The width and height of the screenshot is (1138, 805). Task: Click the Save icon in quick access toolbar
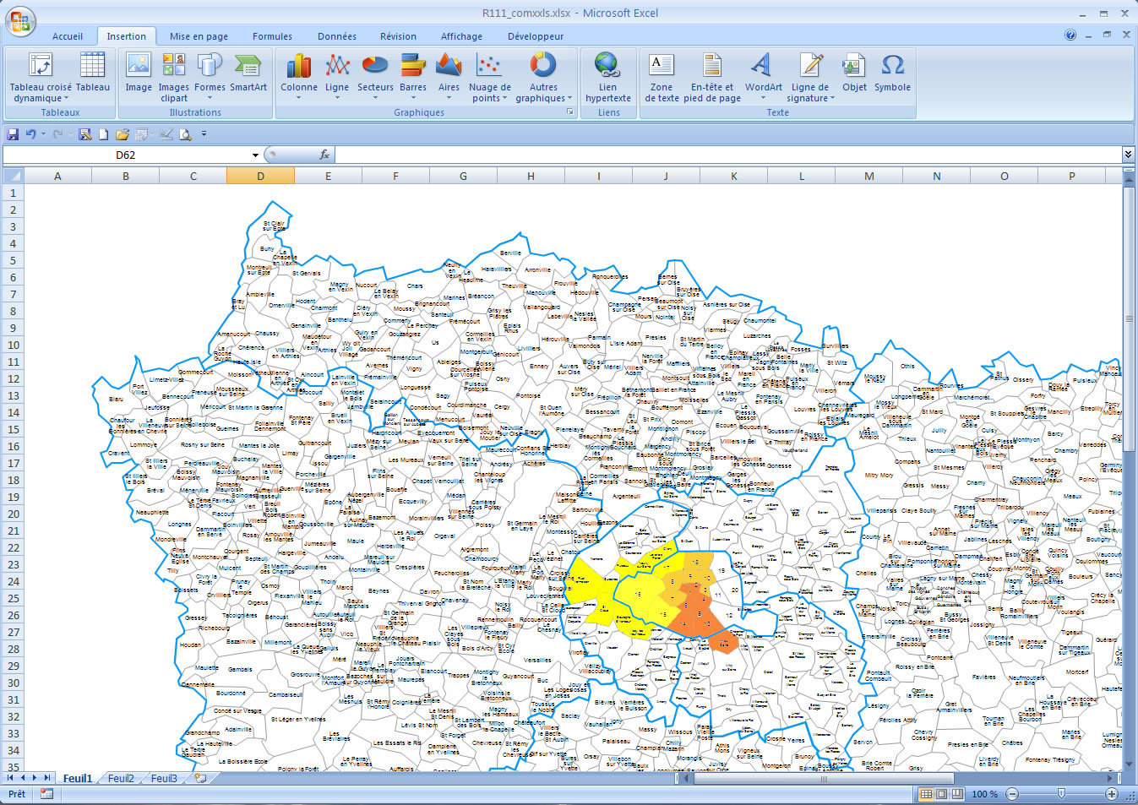point(13,134)
